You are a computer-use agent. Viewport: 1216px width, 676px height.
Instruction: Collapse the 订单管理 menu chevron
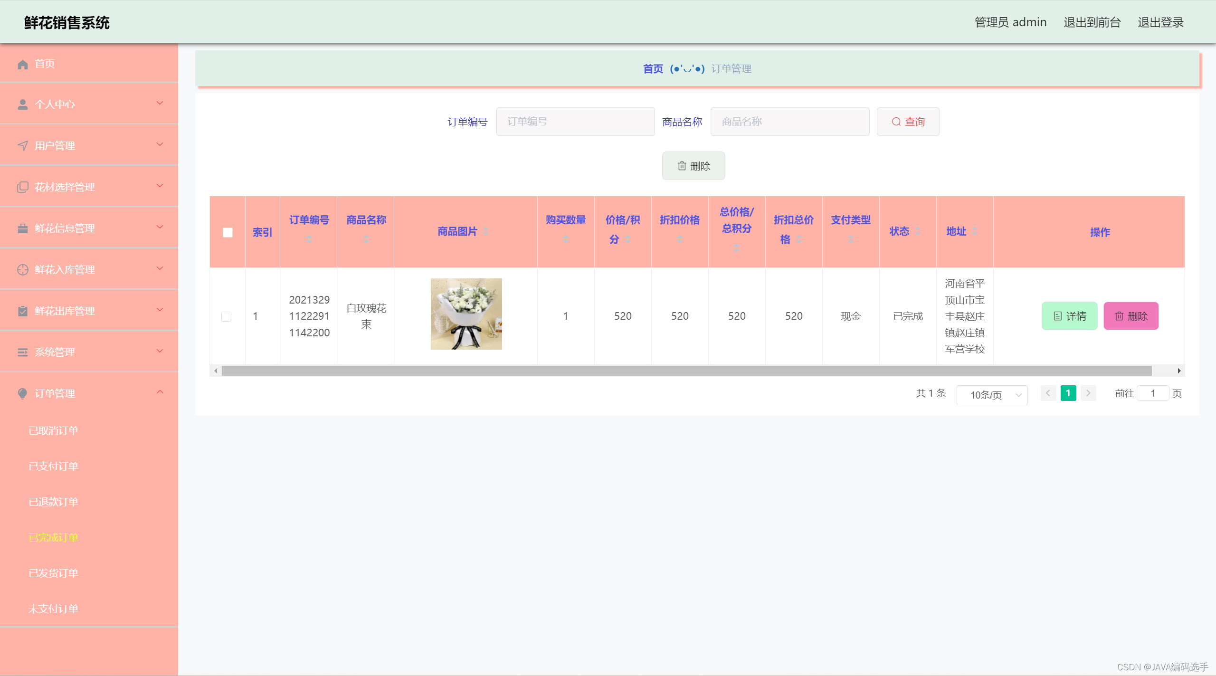[160, 392]
